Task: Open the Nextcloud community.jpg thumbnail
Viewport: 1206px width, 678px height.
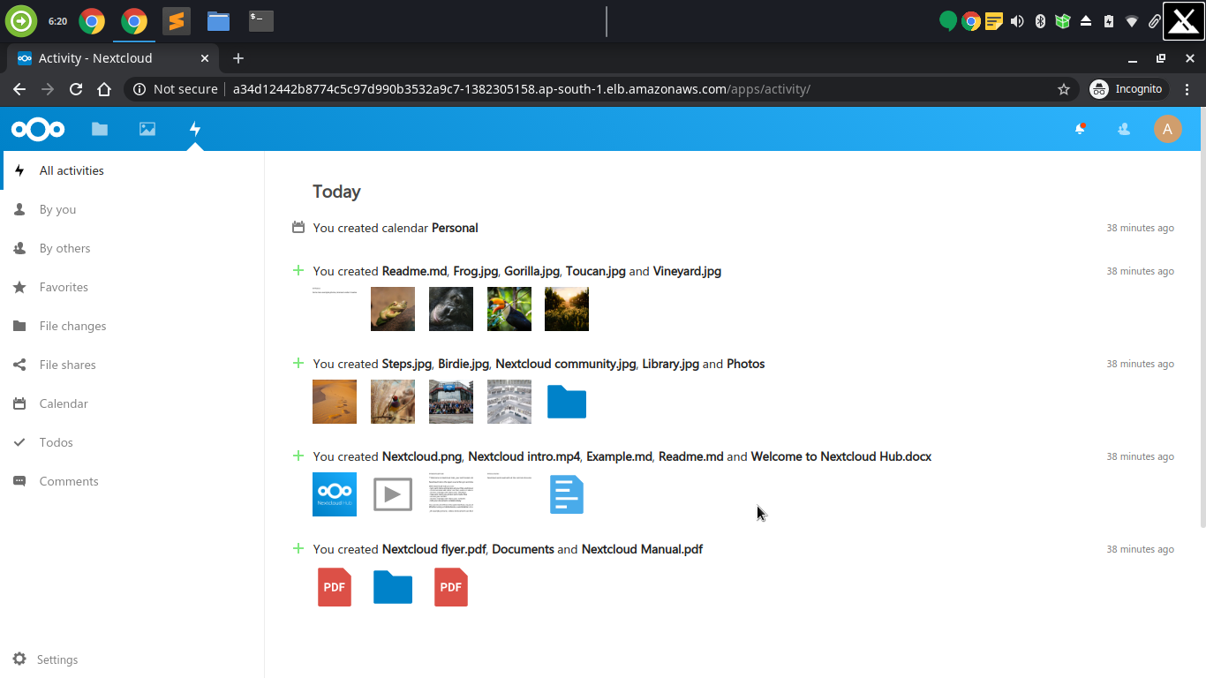Action: click(451, 402)
